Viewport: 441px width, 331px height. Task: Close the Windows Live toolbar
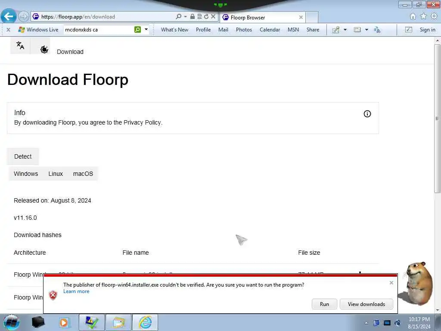click(9, 30)
